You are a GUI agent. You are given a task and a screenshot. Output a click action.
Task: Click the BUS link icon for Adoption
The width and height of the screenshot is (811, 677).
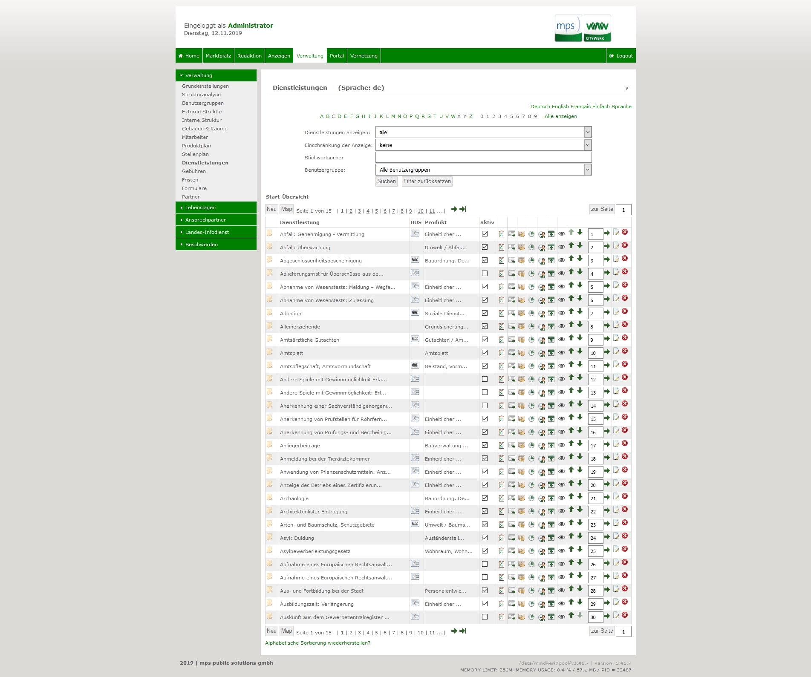point(415,312)
